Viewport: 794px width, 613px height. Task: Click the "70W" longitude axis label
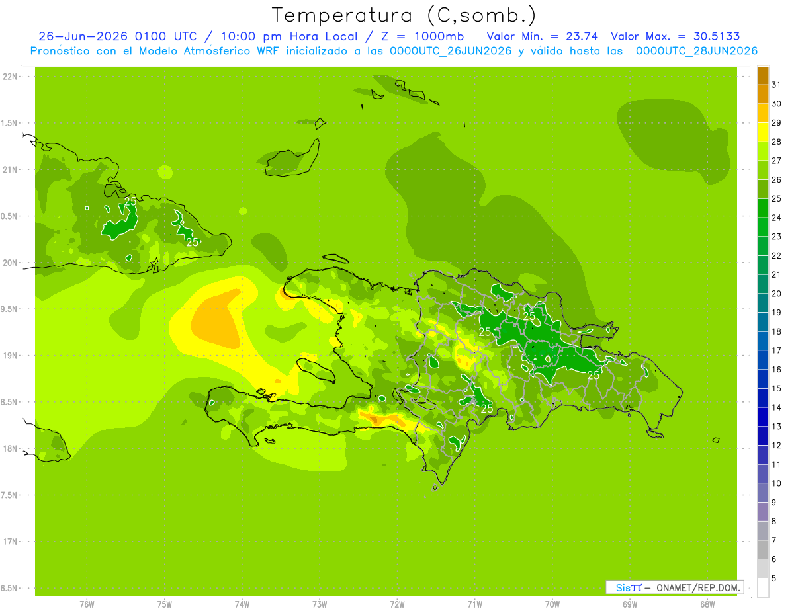pyautogui.click(x=552, y=604)
